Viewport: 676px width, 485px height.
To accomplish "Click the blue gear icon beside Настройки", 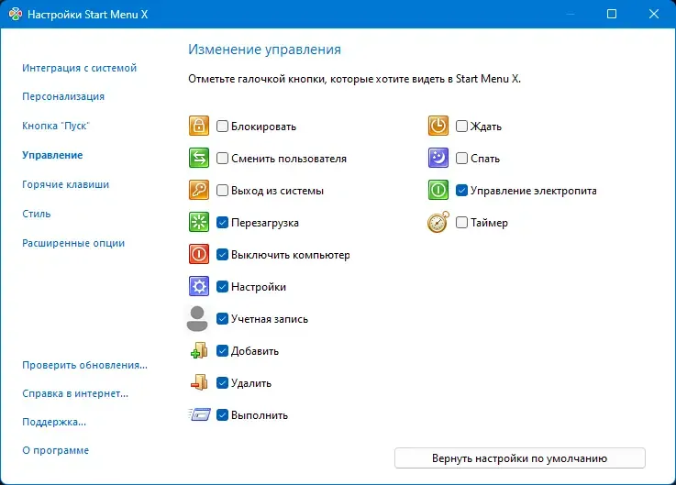I will 199,286.
